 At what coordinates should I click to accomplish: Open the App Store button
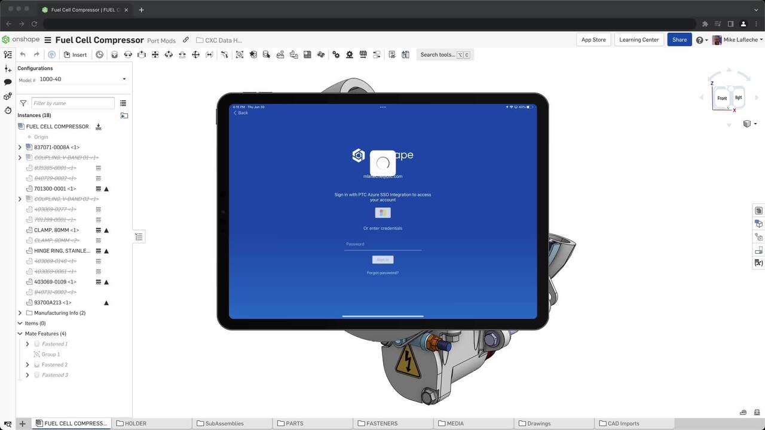tap(593, 39)
